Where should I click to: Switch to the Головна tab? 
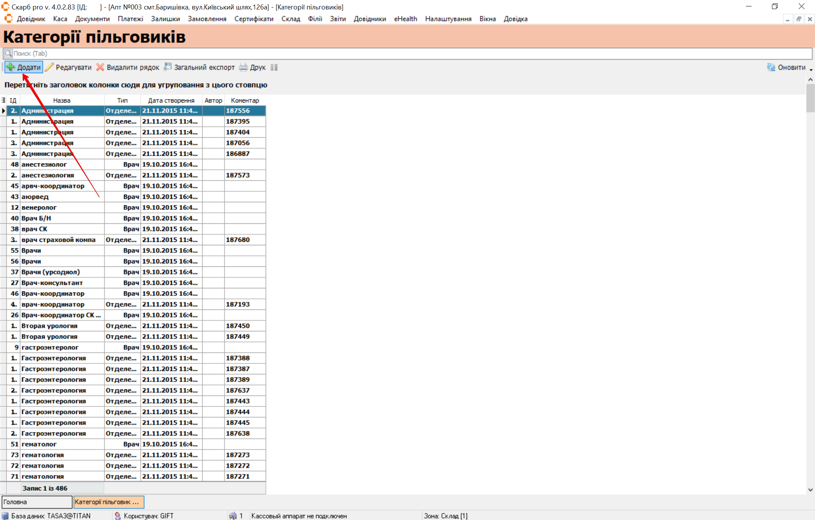point(37,502)
